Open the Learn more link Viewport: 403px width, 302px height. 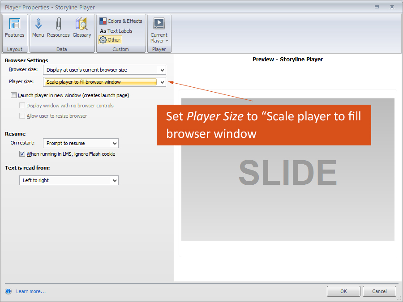pos(31,291)
